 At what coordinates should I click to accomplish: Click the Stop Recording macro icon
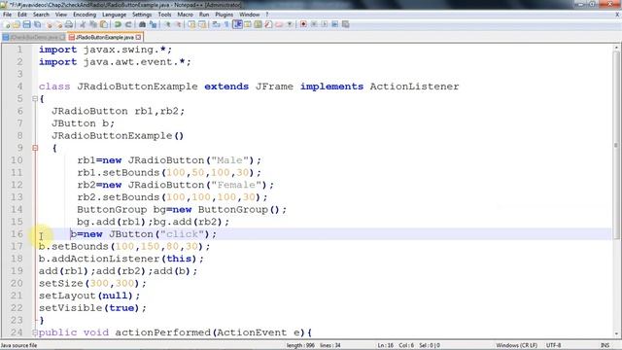[x=314, y=24]
